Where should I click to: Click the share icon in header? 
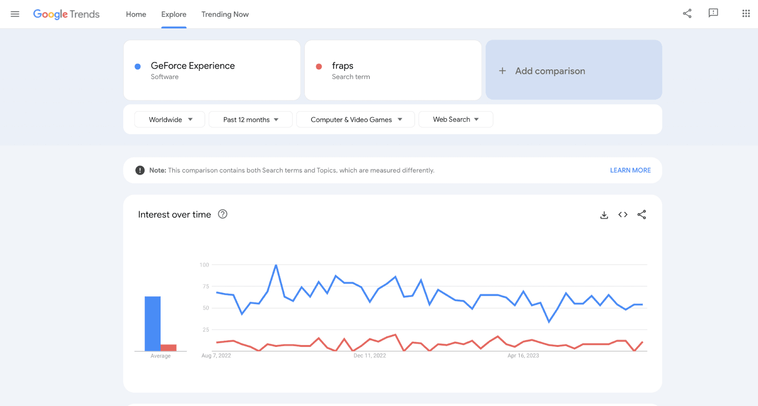(x=687, y=13)
